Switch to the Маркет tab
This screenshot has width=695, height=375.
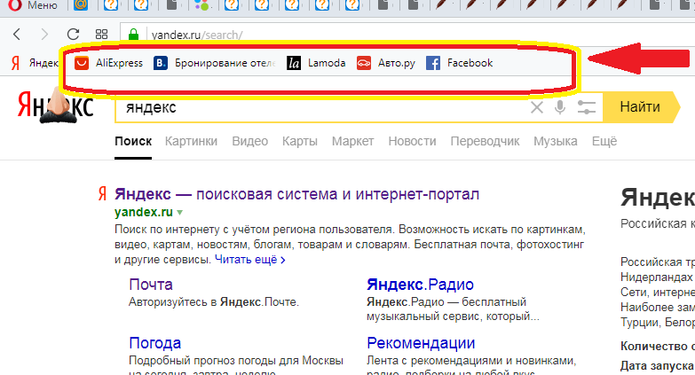tap(352, 141)
